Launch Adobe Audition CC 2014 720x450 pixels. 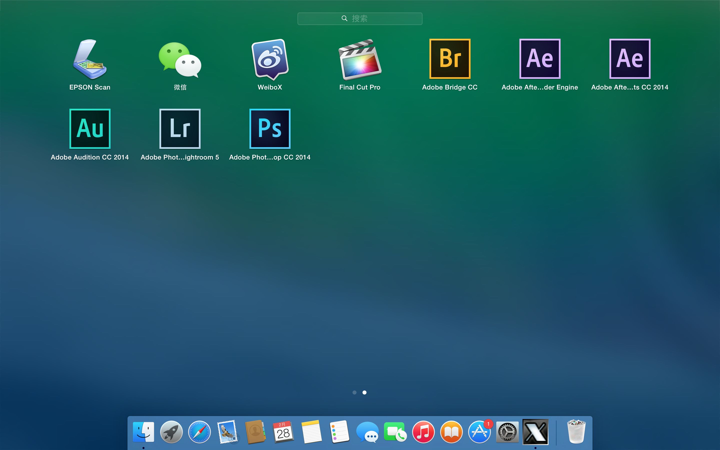(x=90, y=129)
